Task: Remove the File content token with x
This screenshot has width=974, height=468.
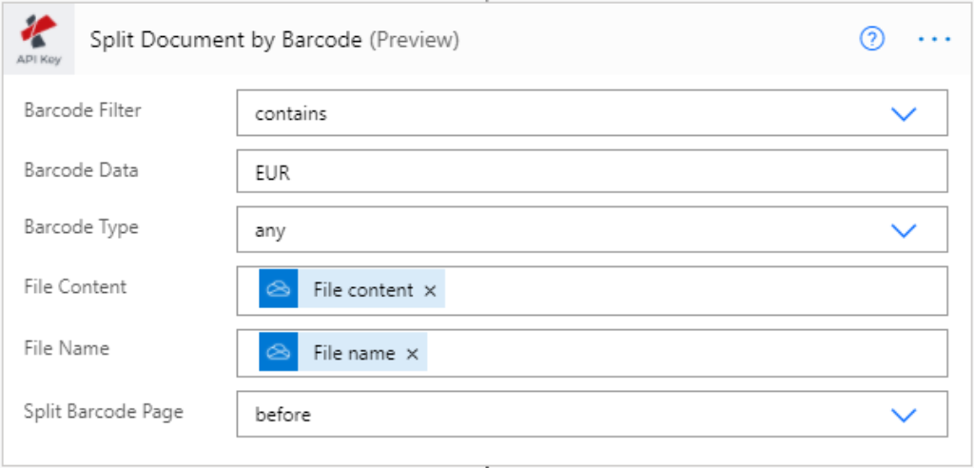Action: [x=430, y=291]
